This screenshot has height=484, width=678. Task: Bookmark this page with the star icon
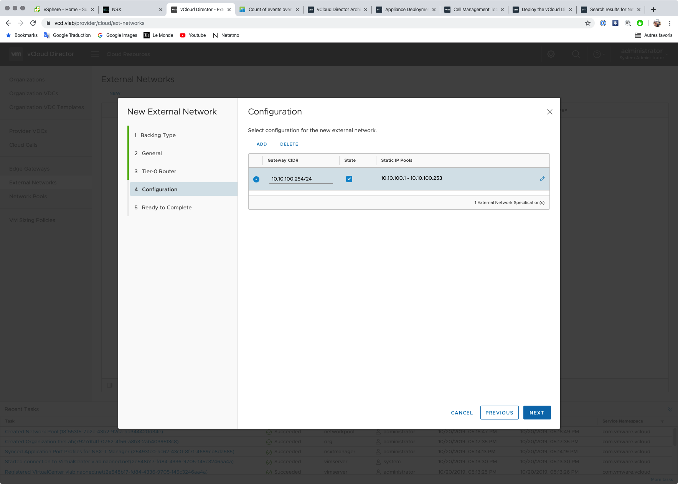[x=587, y=23]
